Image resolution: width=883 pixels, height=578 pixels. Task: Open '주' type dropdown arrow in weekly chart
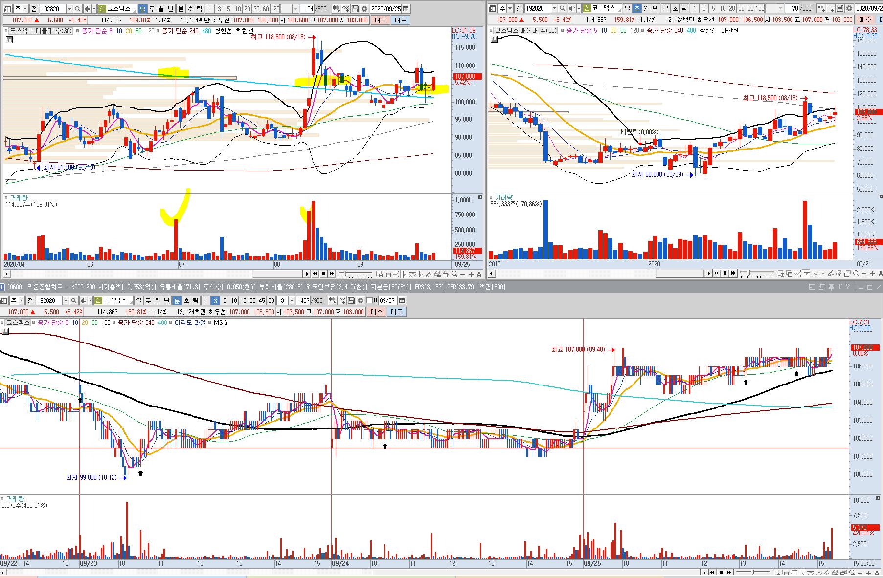click(510, 9)
